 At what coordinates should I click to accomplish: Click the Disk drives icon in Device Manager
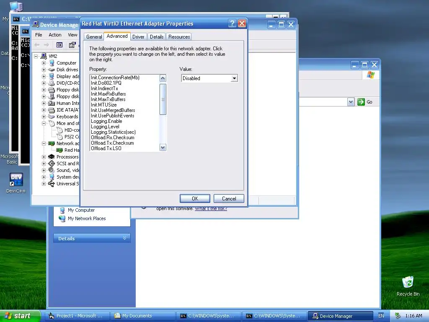coord(52,70)
